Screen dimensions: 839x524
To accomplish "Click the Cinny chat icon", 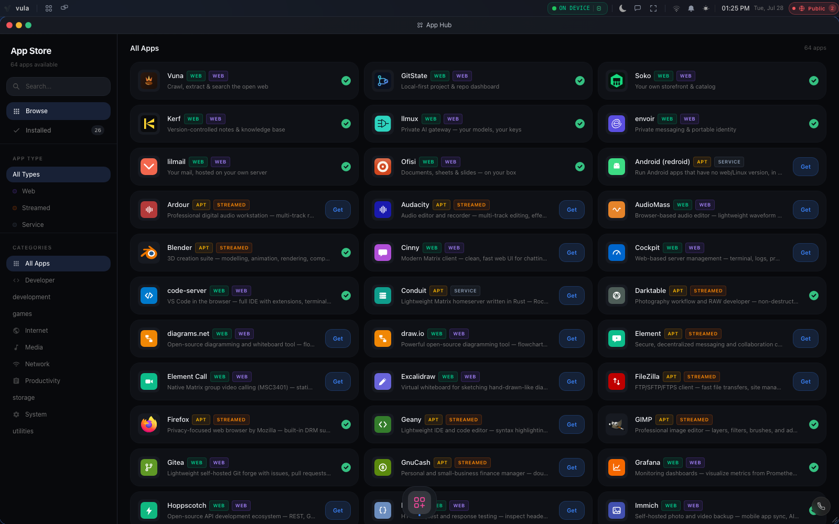I will click(x=383, y=253).
